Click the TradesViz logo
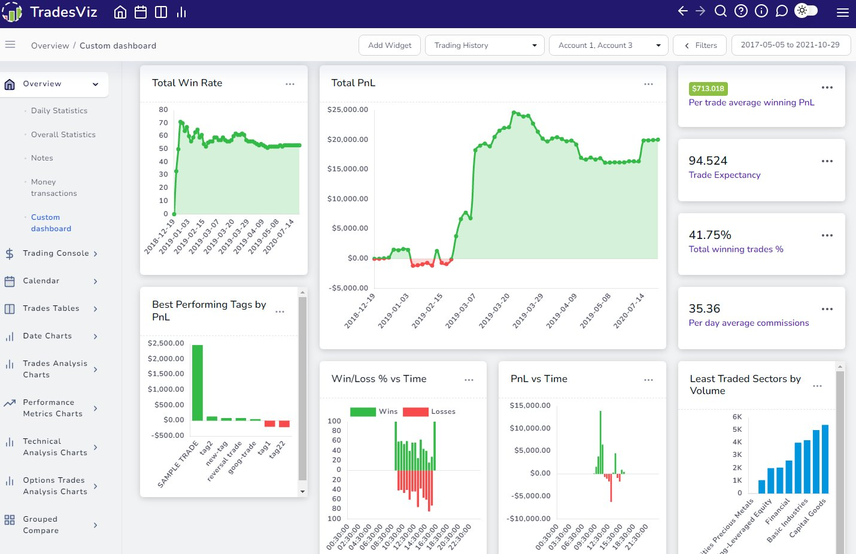The image size is (856, 554). pos(49,12)
